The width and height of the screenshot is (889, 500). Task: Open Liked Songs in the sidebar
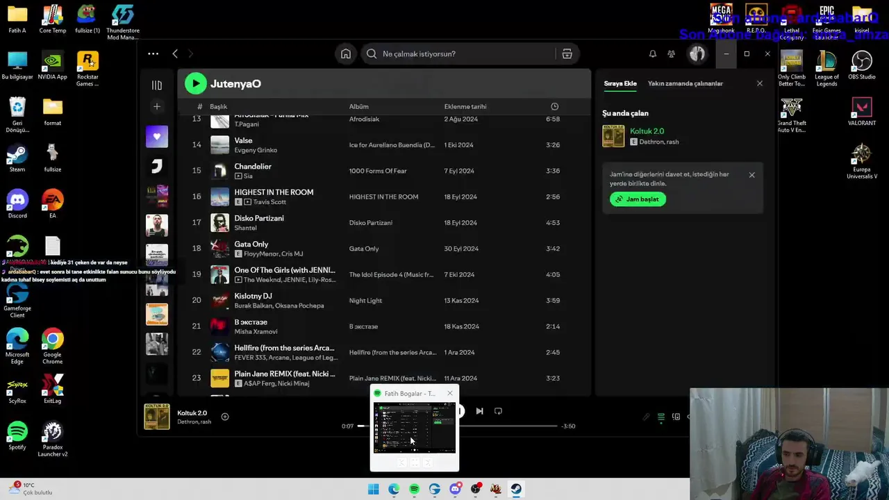point(157,137)
